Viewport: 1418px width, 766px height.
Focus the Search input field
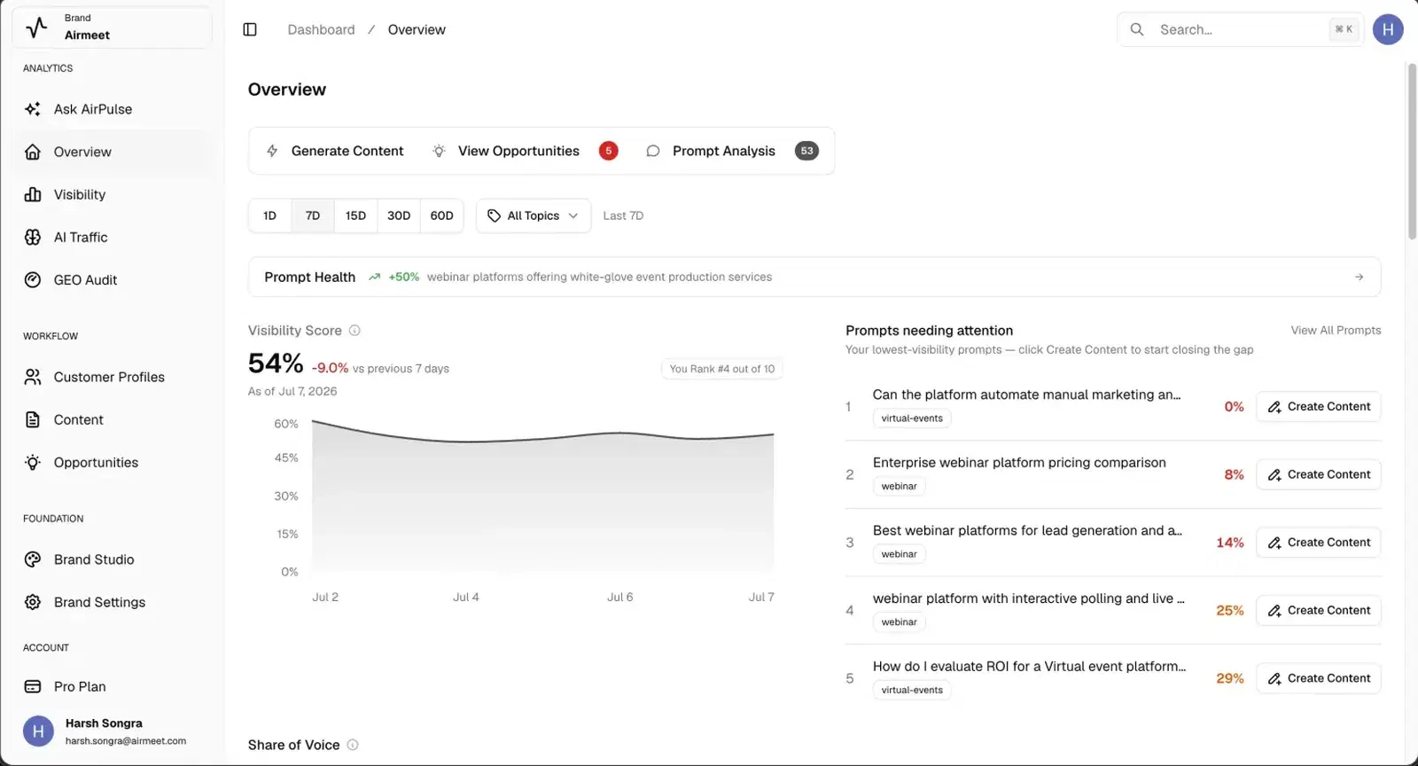[1240, 29]
